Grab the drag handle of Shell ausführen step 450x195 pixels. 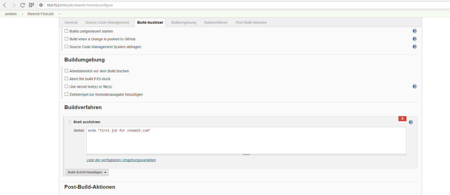tap(70, 122)
